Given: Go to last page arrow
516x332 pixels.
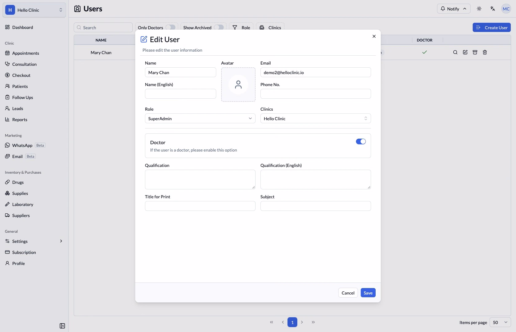Looking at the screenshot, I should click(x=313, y=322).
